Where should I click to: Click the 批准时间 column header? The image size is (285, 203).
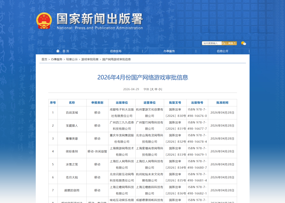222,103
